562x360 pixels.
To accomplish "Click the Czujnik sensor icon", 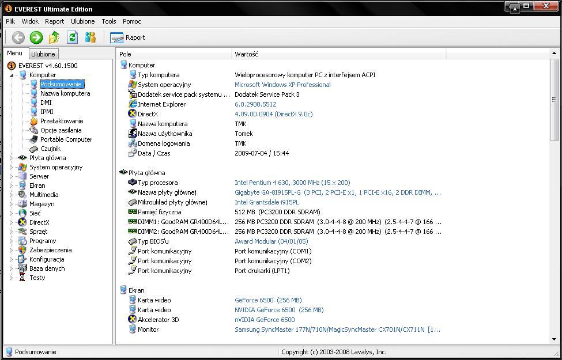I will [33, 149].
